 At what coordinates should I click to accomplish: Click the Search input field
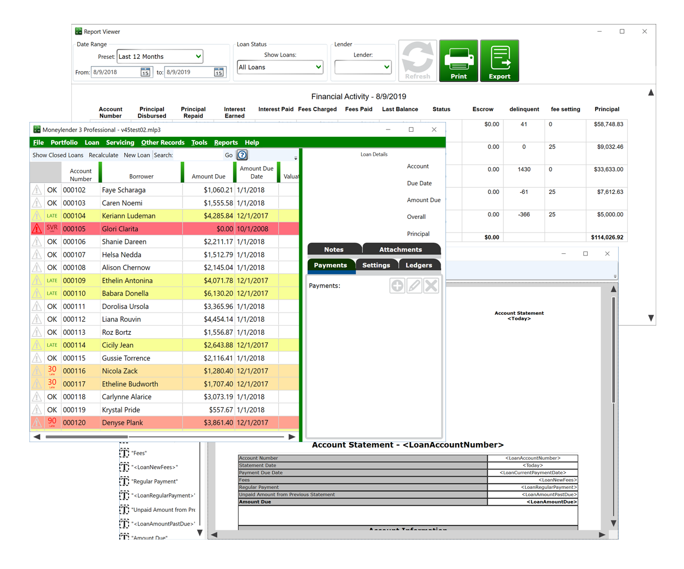click(x=198, y=155)
